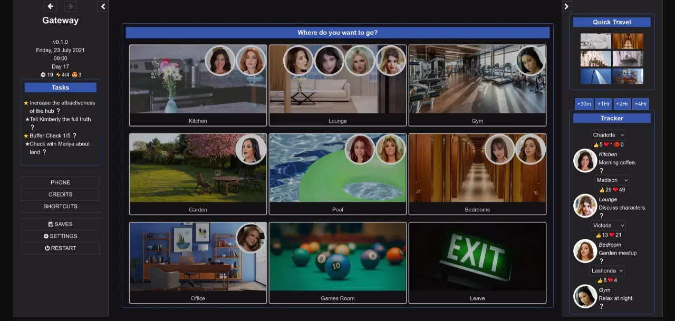
Task: Click the back arrow above Gateway title
Action: tap(51, 6)
